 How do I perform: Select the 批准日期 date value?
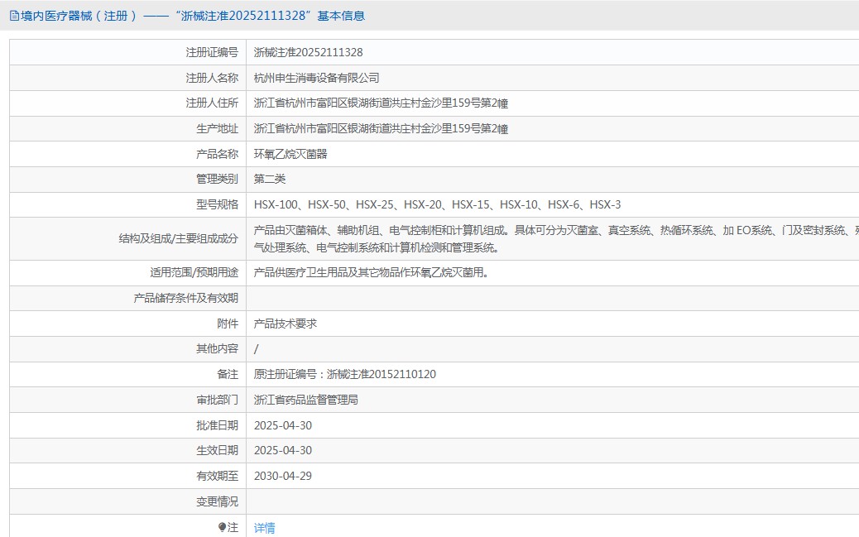click(x=282, y=425)
